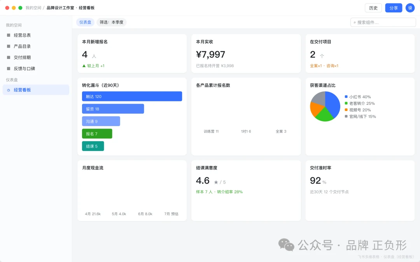Screen dimensions: 420x262
Task: Click the green triangle beside 较上月 +1
Action: point(84,66)
